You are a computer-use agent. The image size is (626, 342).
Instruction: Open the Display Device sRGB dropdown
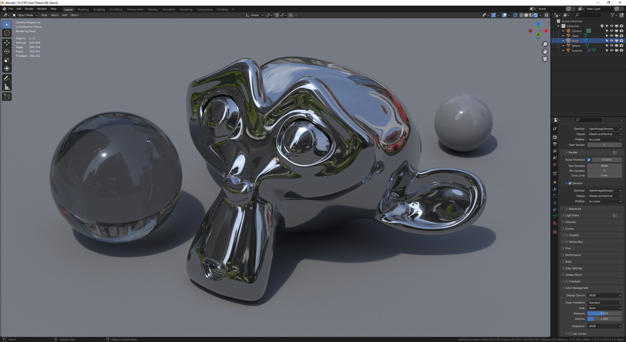(605, 295)
